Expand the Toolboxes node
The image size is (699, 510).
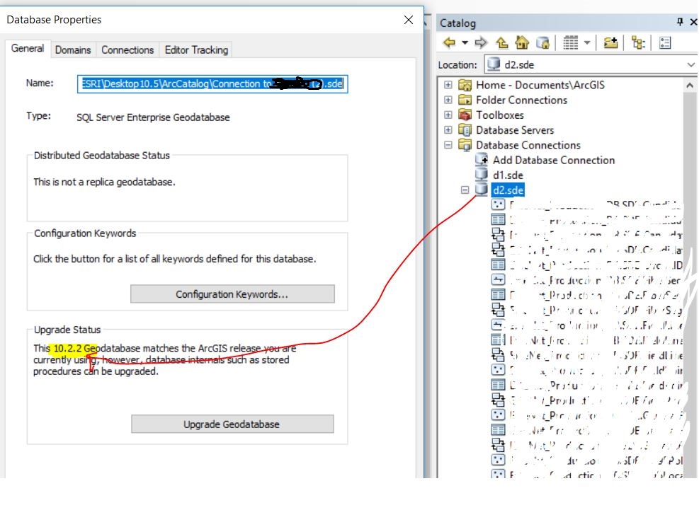coord(448,115)
